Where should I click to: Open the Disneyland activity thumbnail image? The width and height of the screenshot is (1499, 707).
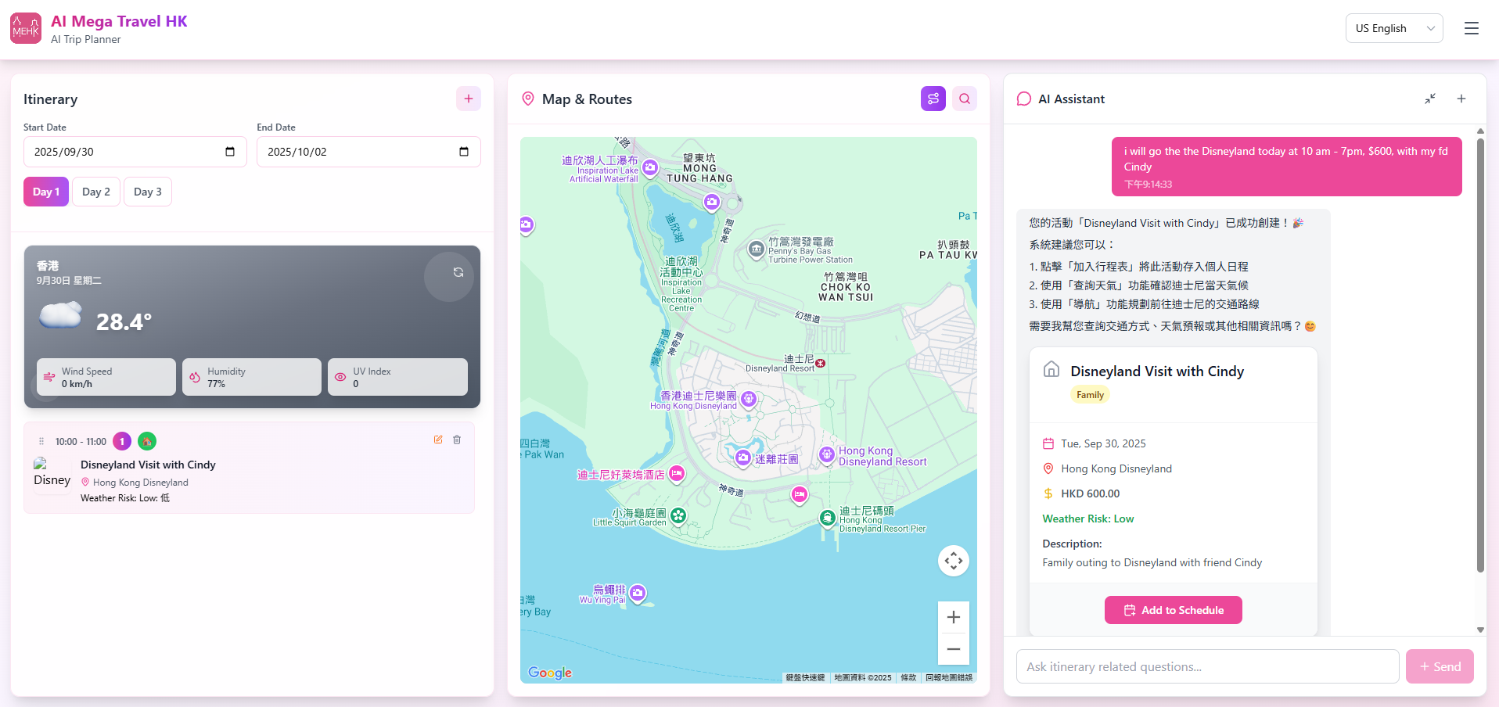(x=52, y=476)
